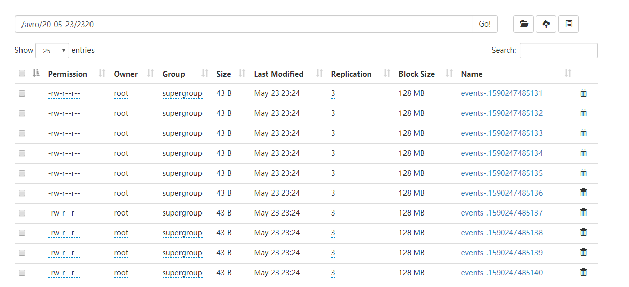This screenshot has height=287, width=629.
Task: Click the cut and paste list icon
Action: coord(569,24)
